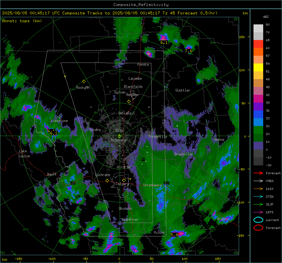Viewport: 282px width, 263px height.
Task: Select the red 65 dBZ swatch
Action: (x=258, y=44)
